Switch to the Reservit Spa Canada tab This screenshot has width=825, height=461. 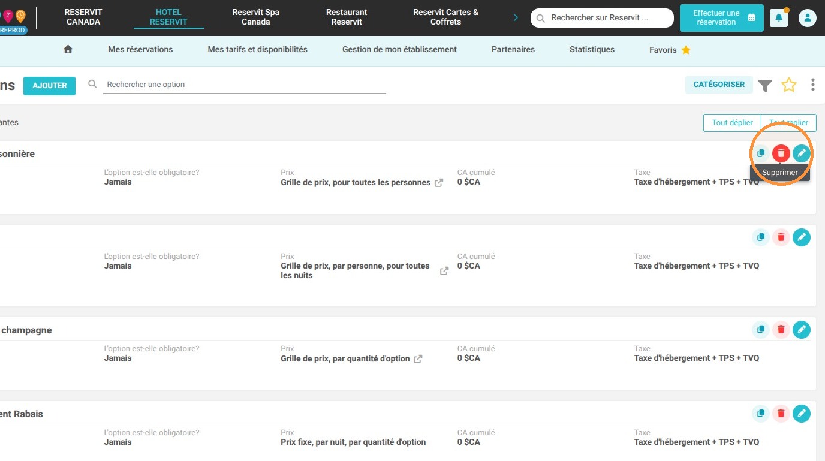click(x=256, y=17)
